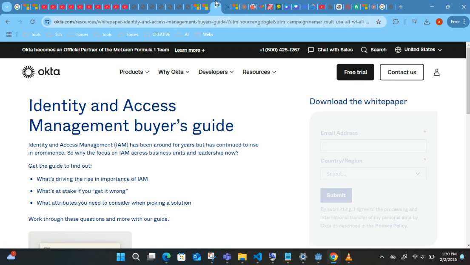The image size is (470, 265).
Task: Click the Contact us button
Action: tap(402, 72)
